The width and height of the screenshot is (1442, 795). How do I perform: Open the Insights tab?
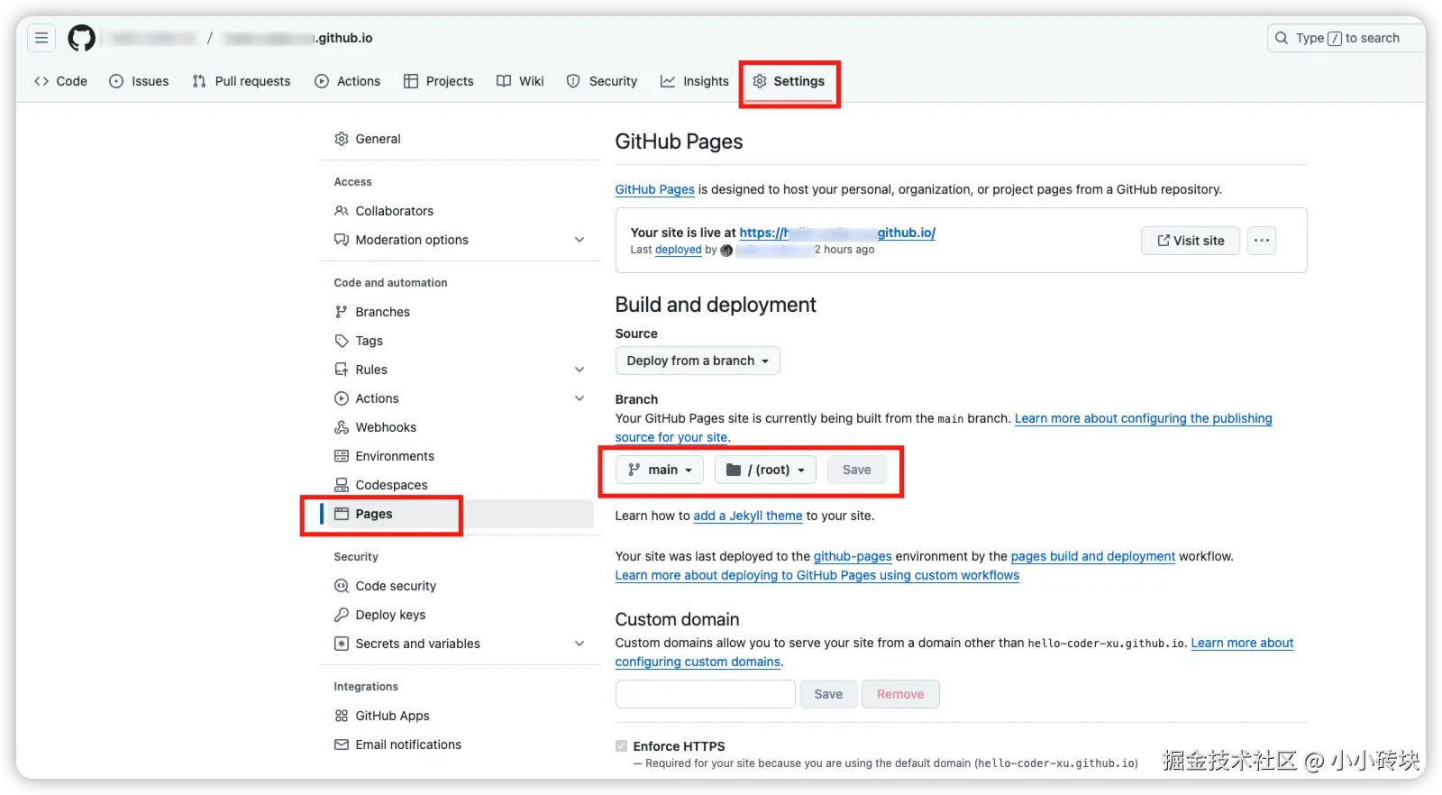(694, 81)
